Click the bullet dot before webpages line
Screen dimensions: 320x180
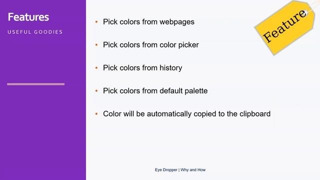[96, 21]
